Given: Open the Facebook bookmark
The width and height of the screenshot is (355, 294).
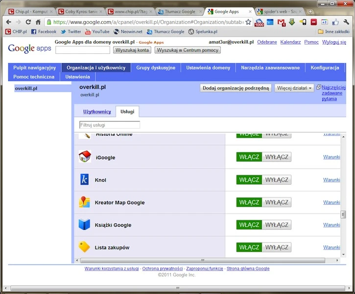Looking at the screenshot, I should (44, 32).
